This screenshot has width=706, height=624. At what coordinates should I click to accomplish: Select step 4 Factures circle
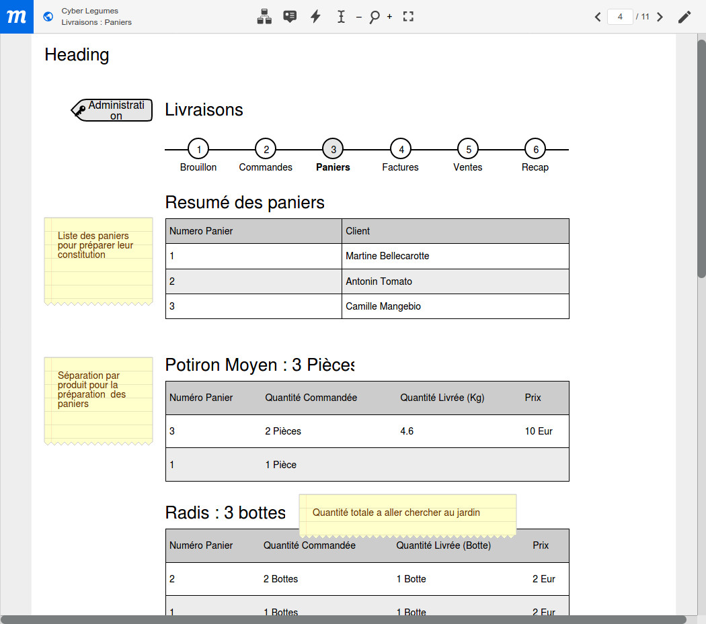click(x=401, y=149)
